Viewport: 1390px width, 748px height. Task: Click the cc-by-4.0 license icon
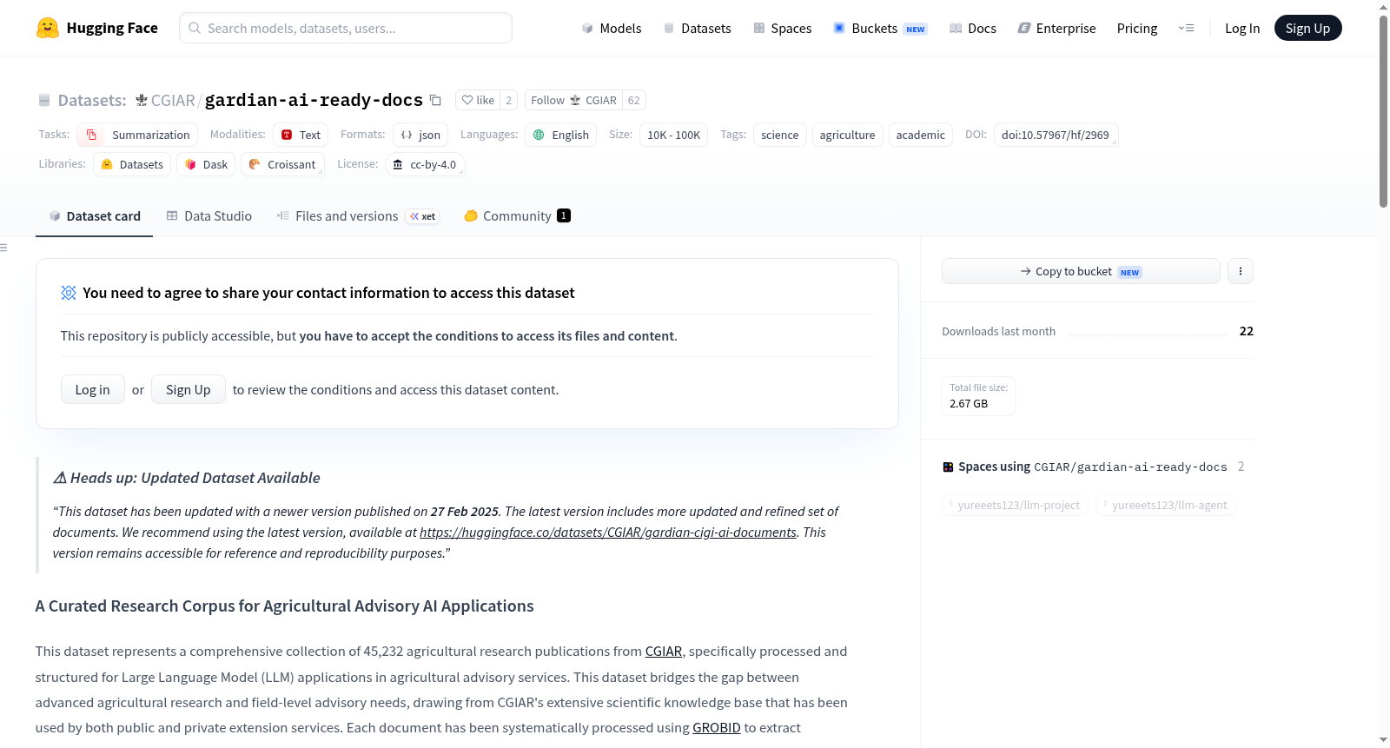tap(398, 164)
